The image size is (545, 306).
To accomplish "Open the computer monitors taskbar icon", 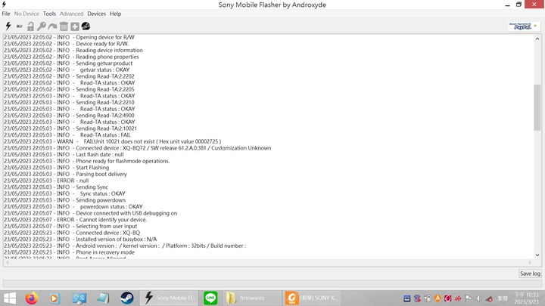I will (79, 298).
